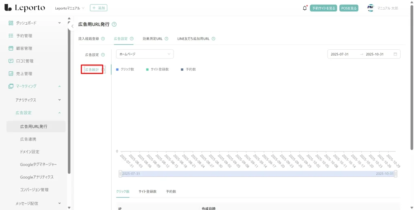This screenshot has height=210, width=414.
Task: Click help icon beside 広告用URL発行 title
Action: [x=114, y=25]
